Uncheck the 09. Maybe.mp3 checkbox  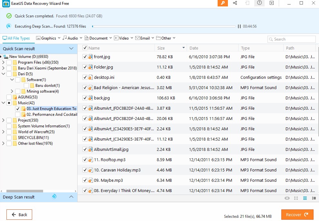(85, 180)
